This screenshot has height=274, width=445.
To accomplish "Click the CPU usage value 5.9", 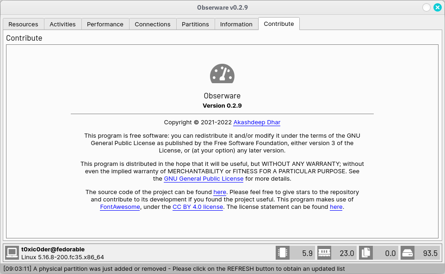I will [307, 253].
